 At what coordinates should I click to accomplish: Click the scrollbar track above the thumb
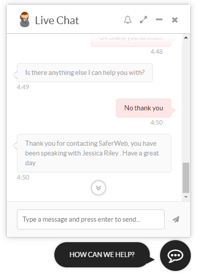coord(186,101)
